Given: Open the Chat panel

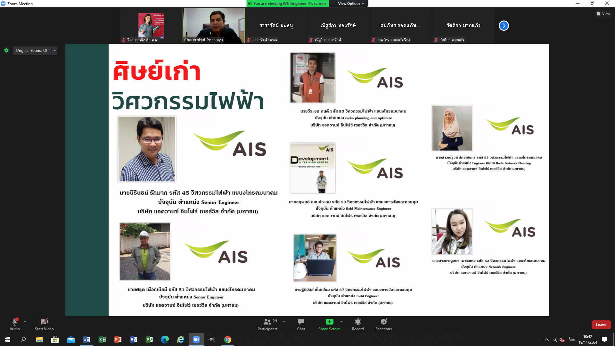Looking at the screenshot, I should [x=301, y=322].
